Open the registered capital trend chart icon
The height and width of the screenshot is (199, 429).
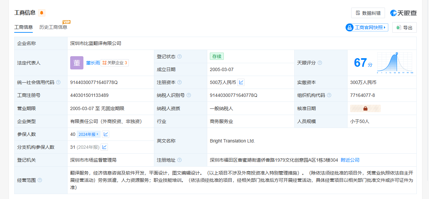241,82
